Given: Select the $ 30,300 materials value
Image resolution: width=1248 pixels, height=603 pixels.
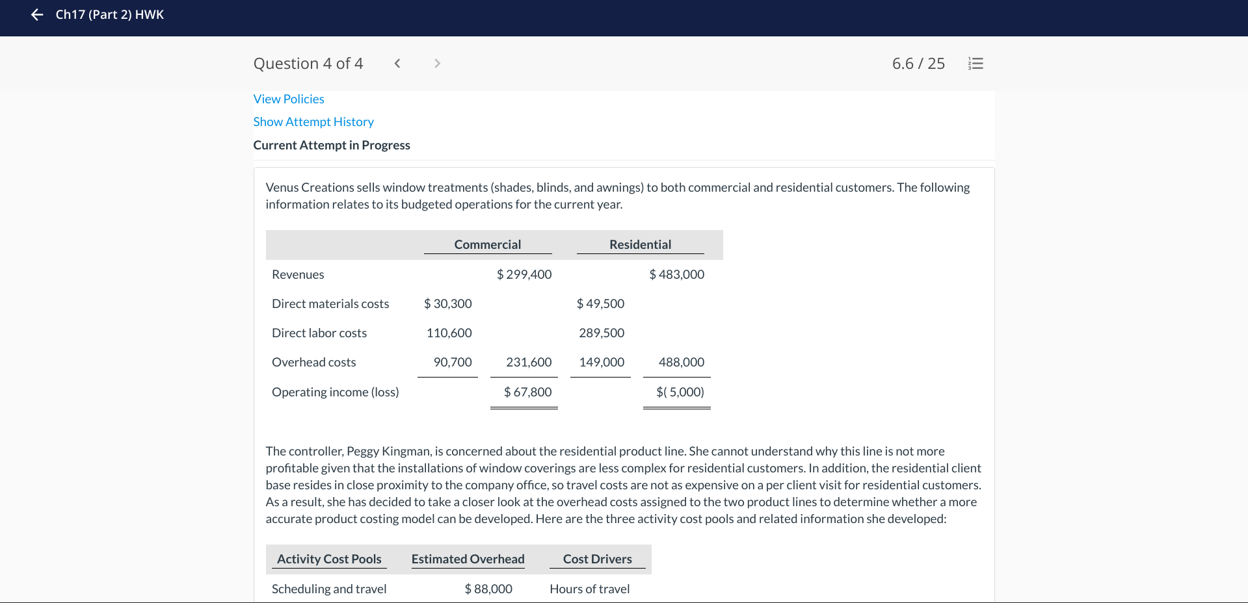Looking at the screenshot, I should (448, 303).
